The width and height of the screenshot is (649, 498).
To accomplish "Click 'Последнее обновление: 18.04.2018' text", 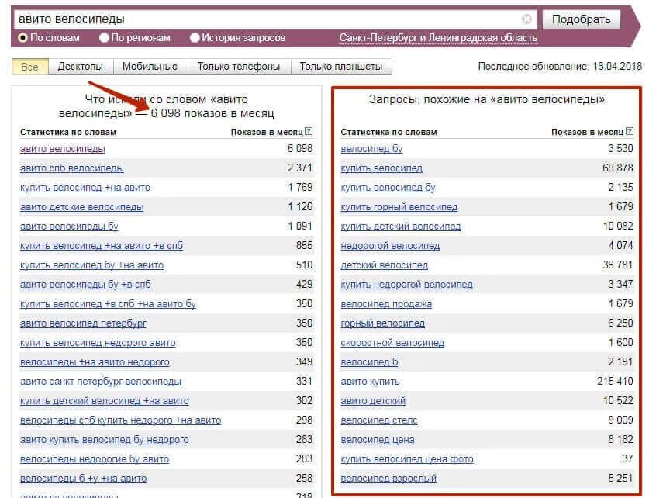I will click(560, 66).
